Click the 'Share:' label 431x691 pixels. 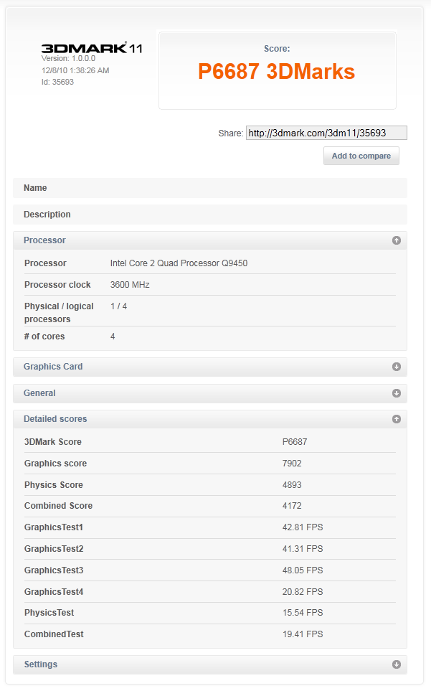[x=231, y=133]
